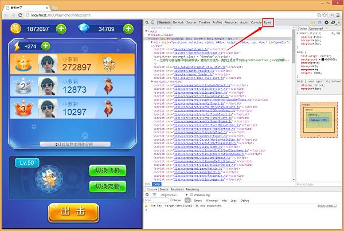Expand border property in element.style

[x=312, y=41]
